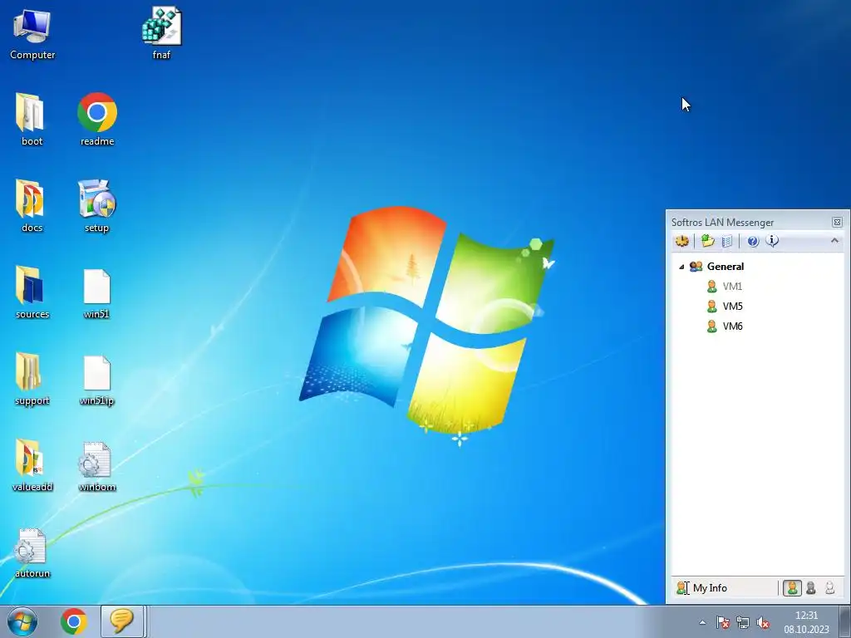Show hidden tray icons arrow
Viewport: 851px width, 638px height.
point(702,623)
